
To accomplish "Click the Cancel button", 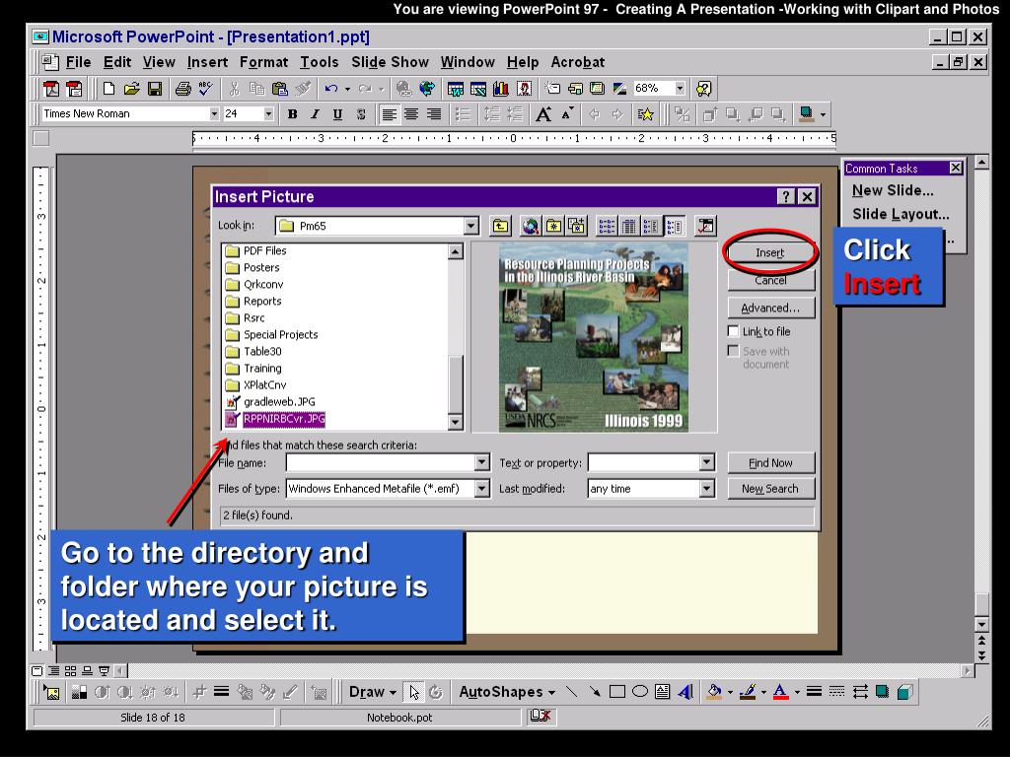I will pyautogui.click(x=771, y=280).
